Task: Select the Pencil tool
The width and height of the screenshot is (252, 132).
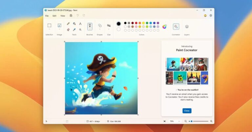Action: click(68, 24)
